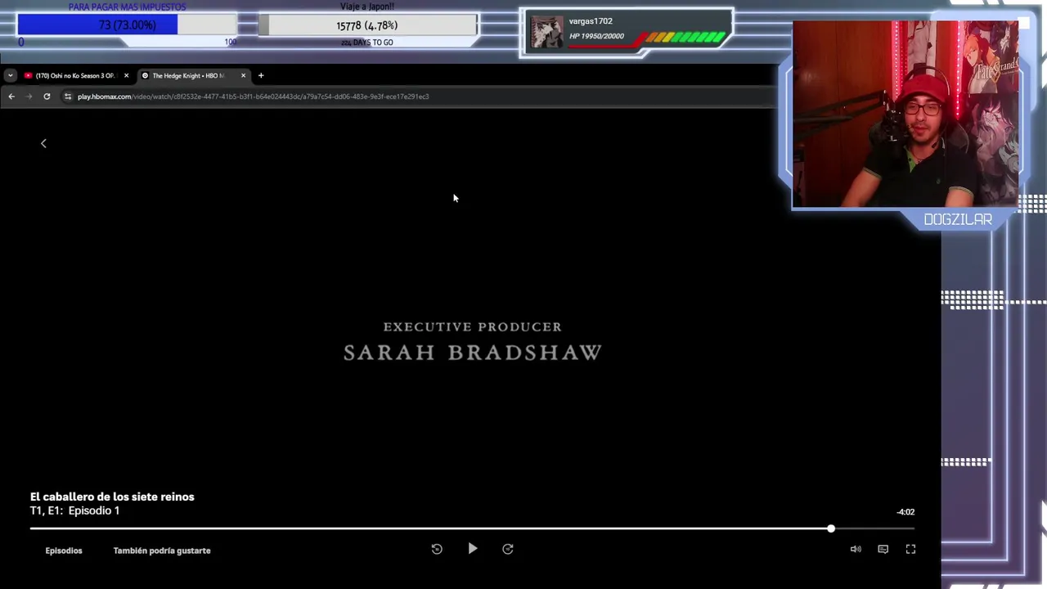Rewind ten seconds with the skip-back icon
The image size is (1047, 589).
[437, 549]
